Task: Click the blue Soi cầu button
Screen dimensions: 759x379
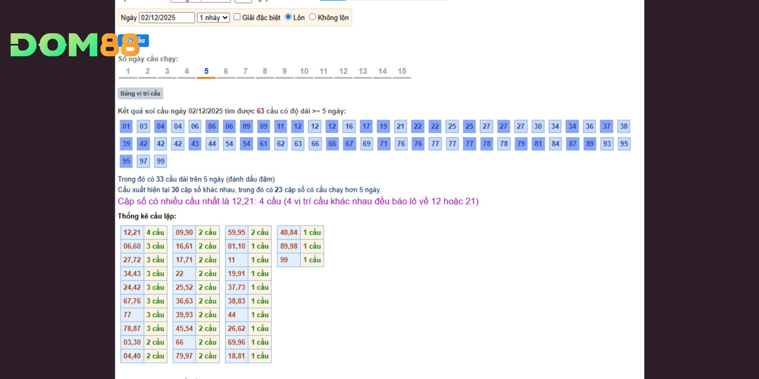Action: point(144,41)
